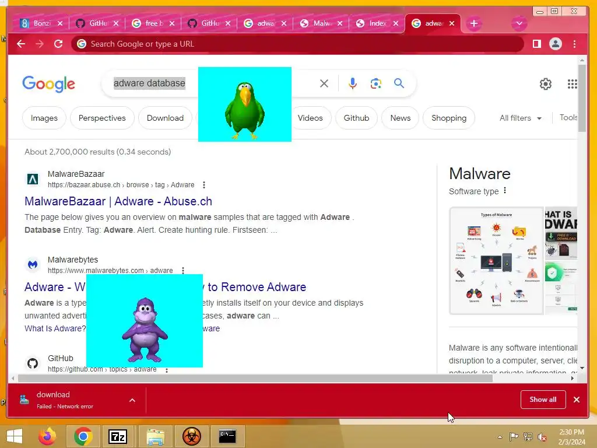Open the Windows Start button
The height and width of the screenshot is (448, 597).
[15, 436]
